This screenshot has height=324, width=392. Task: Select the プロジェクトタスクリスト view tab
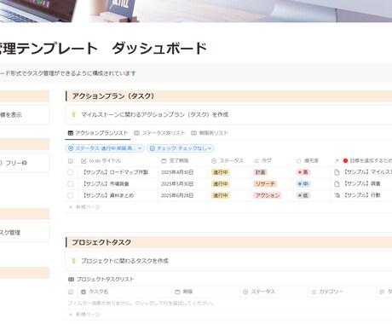click(x=101, y=280)
